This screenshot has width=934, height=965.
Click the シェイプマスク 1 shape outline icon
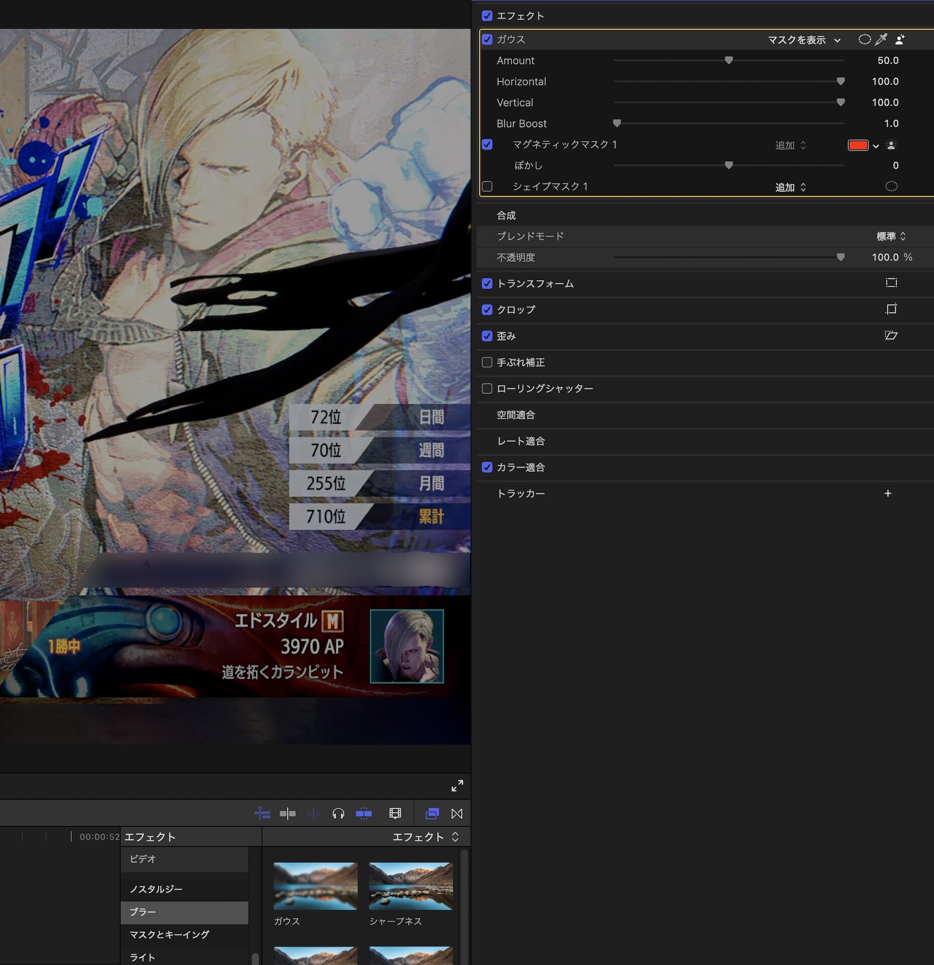[891, 186]
